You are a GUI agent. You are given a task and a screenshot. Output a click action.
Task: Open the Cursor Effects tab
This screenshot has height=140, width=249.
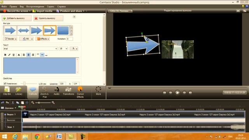[x=80, y=93]
